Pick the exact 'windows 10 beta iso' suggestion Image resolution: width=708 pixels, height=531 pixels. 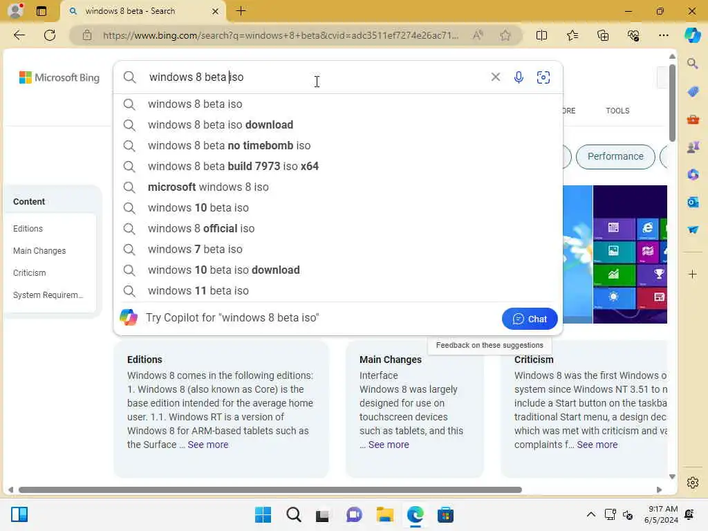(x=337, y=208)
